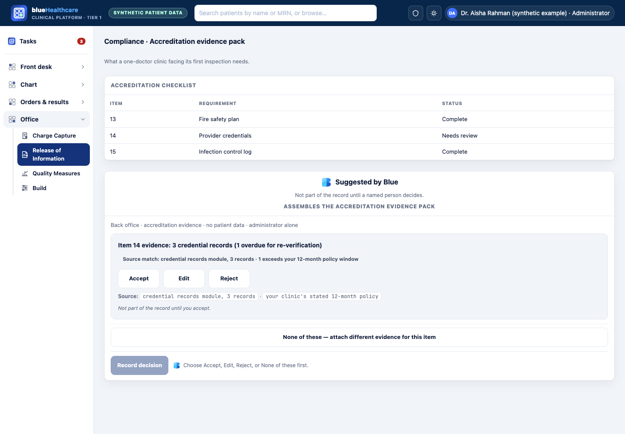Click the Build sliders icon
625x434 pixels.
25,188
